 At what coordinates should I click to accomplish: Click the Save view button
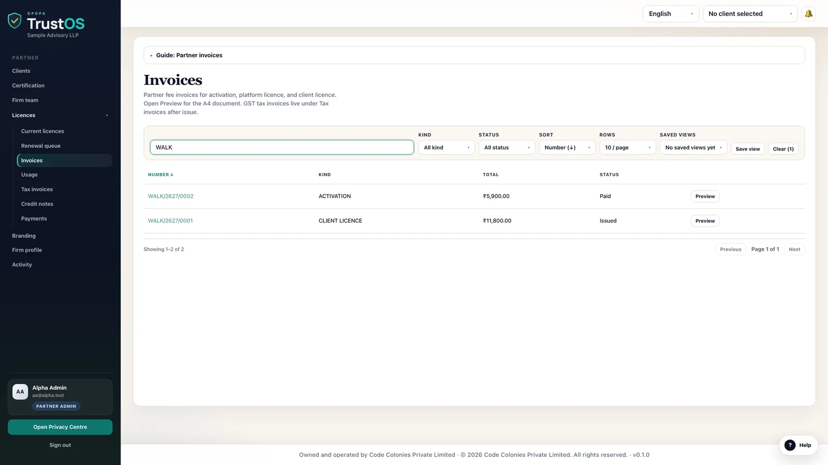[x=748, y=149]
